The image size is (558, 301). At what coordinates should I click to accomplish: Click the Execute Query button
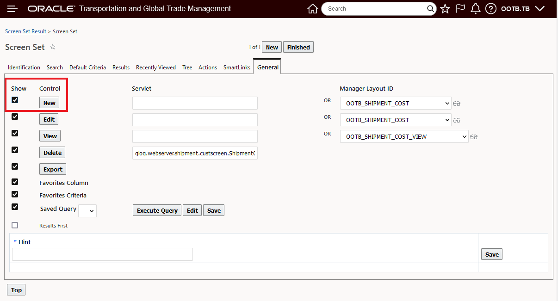(157, 210)
